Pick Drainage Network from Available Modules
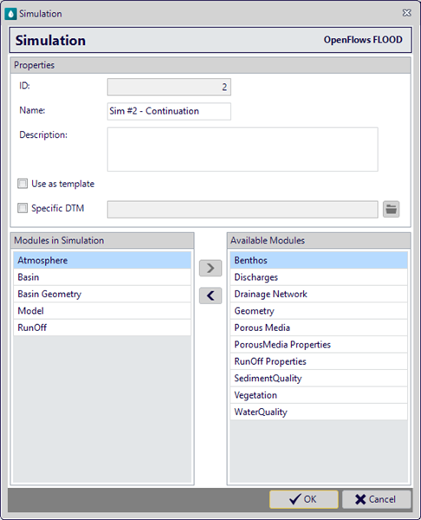The height and width of the screenshot is (520, 421). point(319,294)
